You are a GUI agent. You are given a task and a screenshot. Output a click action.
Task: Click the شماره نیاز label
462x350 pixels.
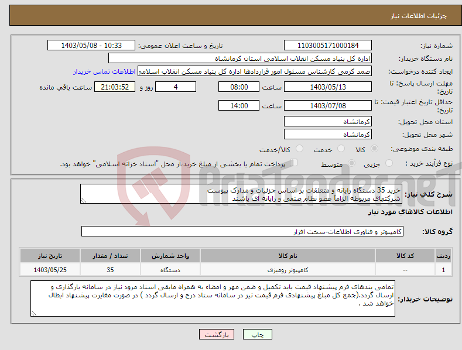[x=436, y=46]
